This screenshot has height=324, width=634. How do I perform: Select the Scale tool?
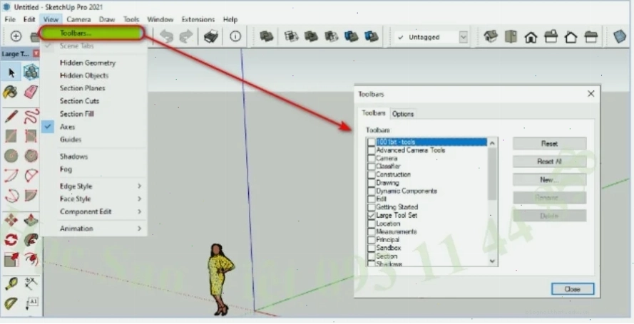coord(11,259)
